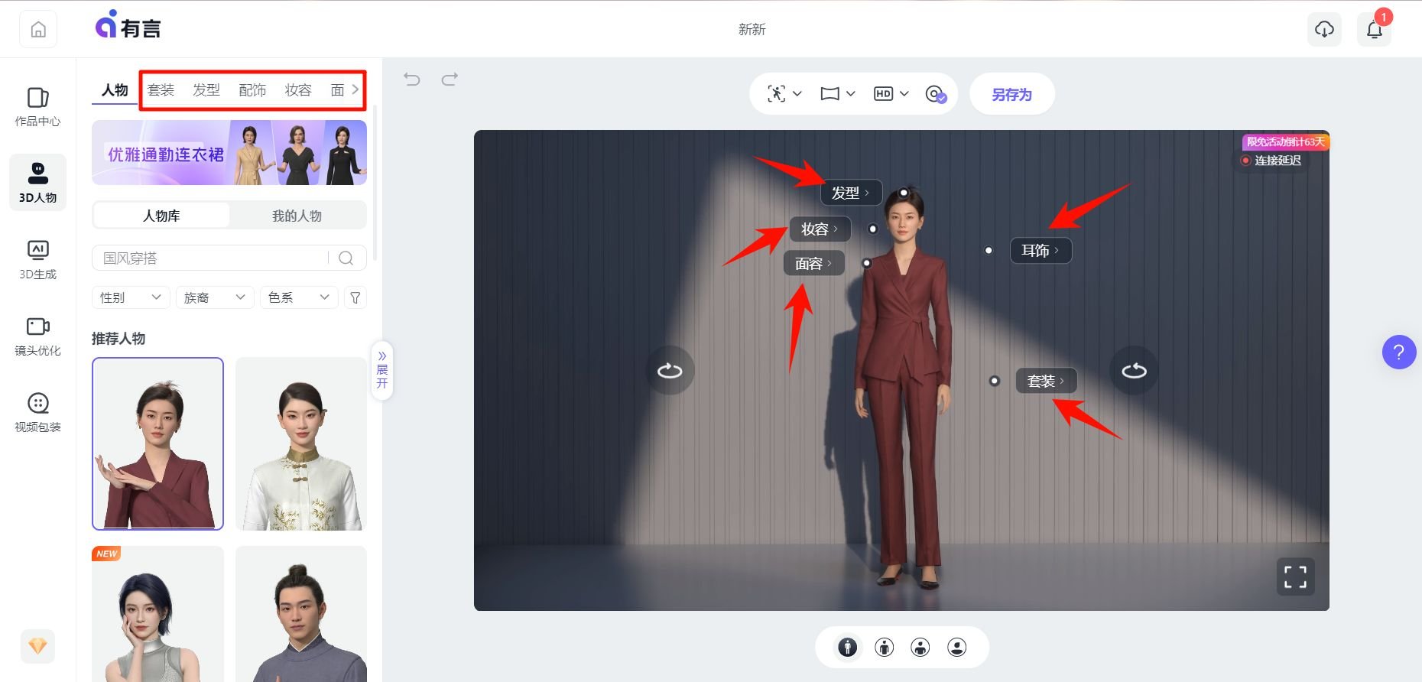Open the purple help question mark

1398,352
